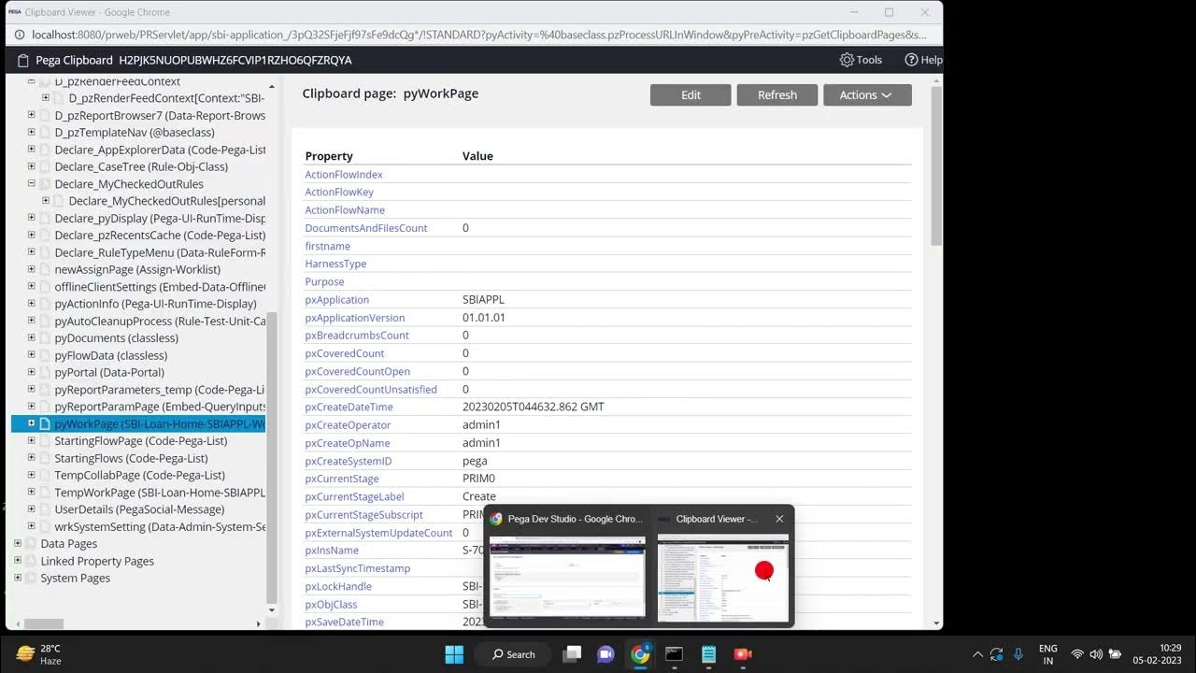
Task: Click the Value column header
Action: [x=477, y=156]
